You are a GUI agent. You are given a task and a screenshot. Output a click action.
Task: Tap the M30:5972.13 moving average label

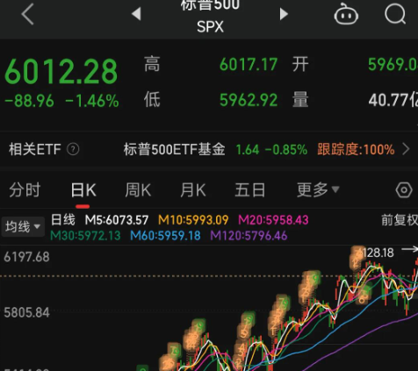(x=85, y=236)
